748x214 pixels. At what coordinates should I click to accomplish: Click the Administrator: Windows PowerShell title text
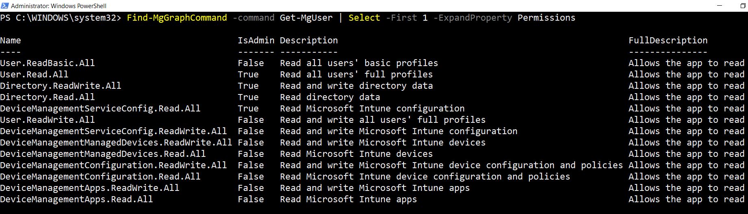click(59, 6)
